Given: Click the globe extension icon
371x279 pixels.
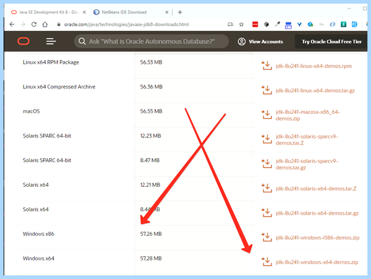Looking at the screenshot, I should pyautogui.click(x=310, y=24).
